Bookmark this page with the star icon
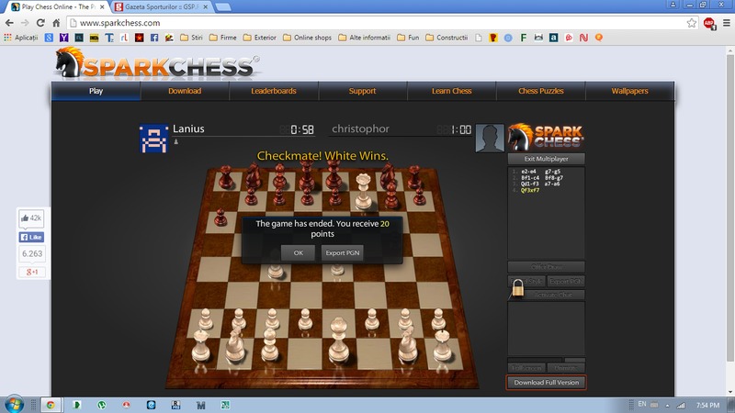The image size is (735, 413). coord(692,22)
